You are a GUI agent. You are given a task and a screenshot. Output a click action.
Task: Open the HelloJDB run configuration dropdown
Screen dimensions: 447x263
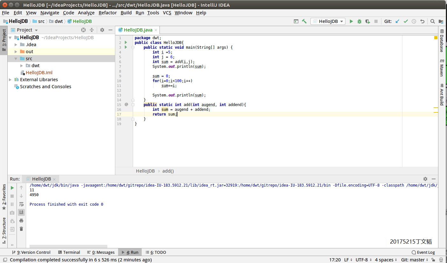tap(328, 21)
